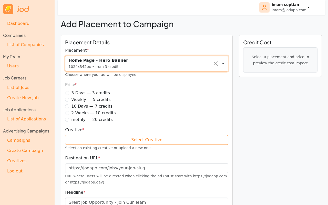Screen dimensions: 328x205
Task: Click the Jod logo icon
Action: point(8,9)
